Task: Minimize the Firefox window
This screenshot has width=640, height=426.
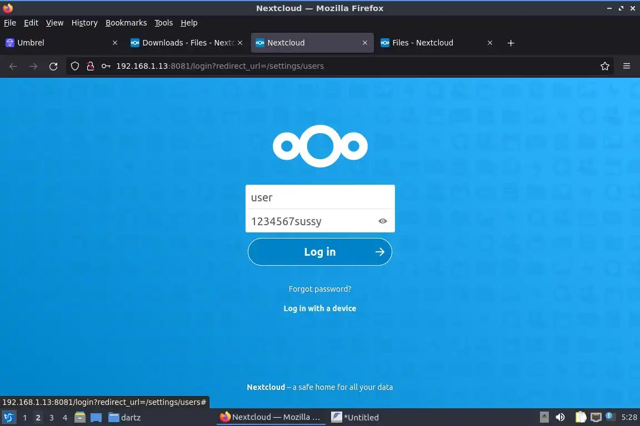Action: [609, 8]
